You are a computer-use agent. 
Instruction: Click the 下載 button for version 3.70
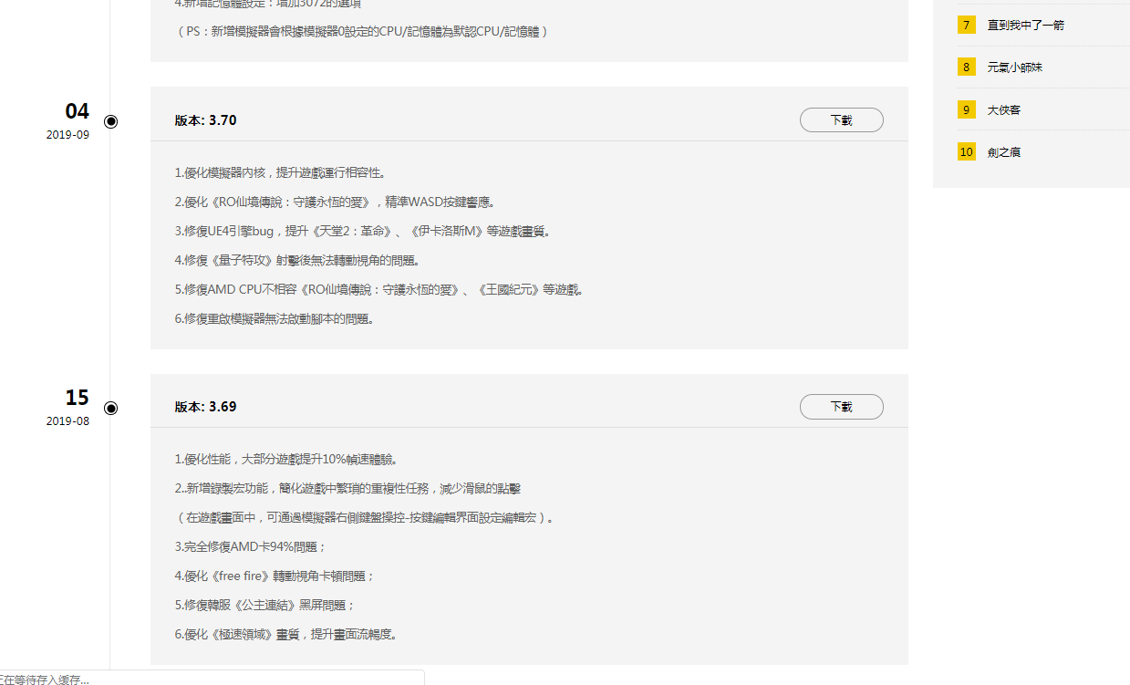[x=841, y=120]
